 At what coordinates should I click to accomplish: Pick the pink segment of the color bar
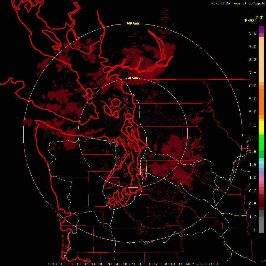(x=261, y=179)
